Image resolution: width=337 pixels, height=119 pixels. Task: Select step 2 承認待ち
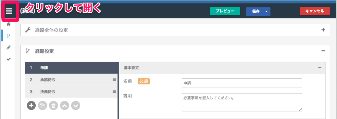71,80
